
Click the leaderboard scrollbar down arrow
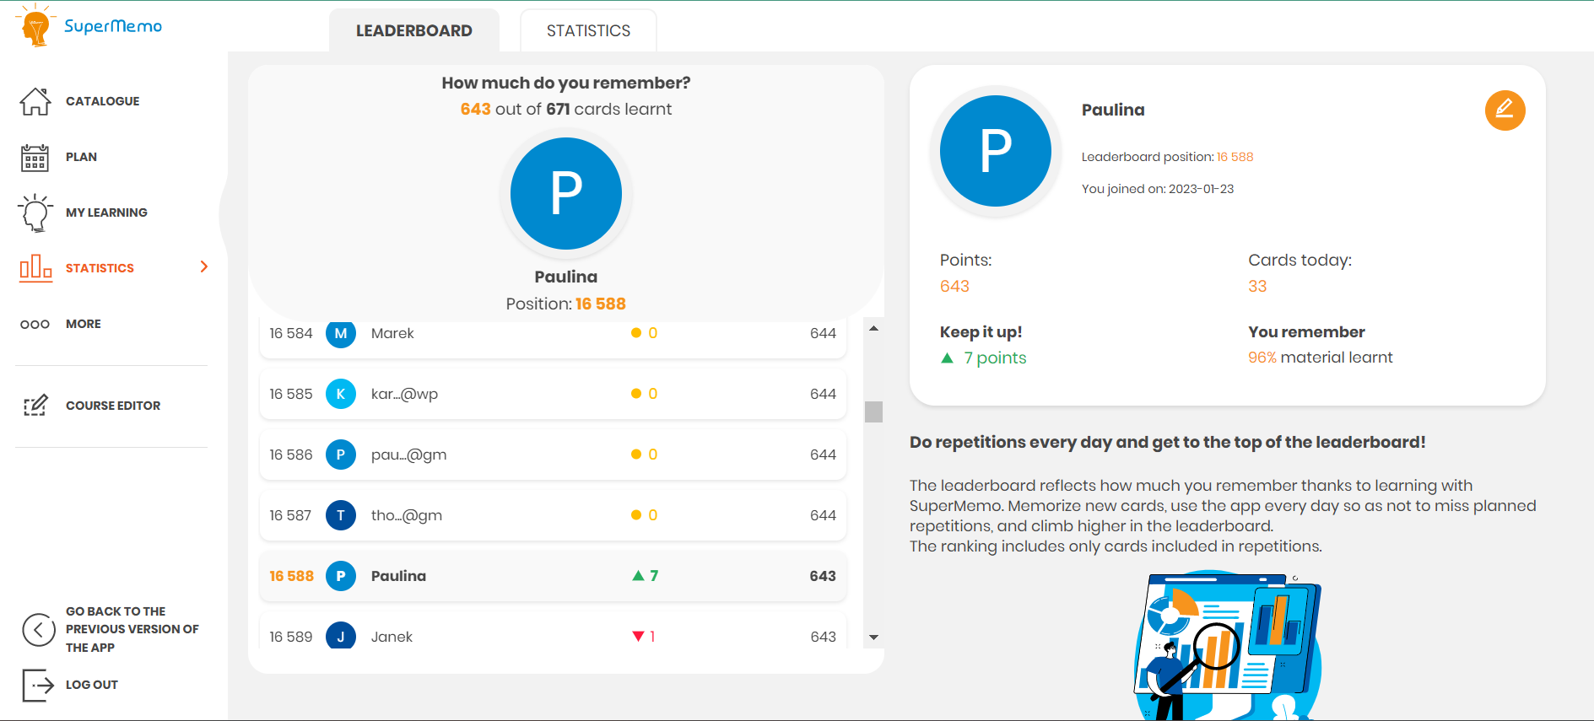click(873, 638)
